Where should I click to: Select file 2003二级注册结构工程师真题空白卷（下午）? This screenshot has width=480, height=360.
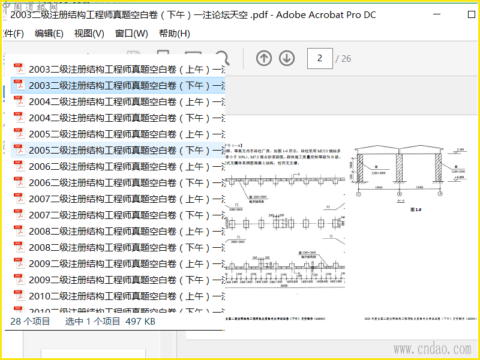coord(118,85)
